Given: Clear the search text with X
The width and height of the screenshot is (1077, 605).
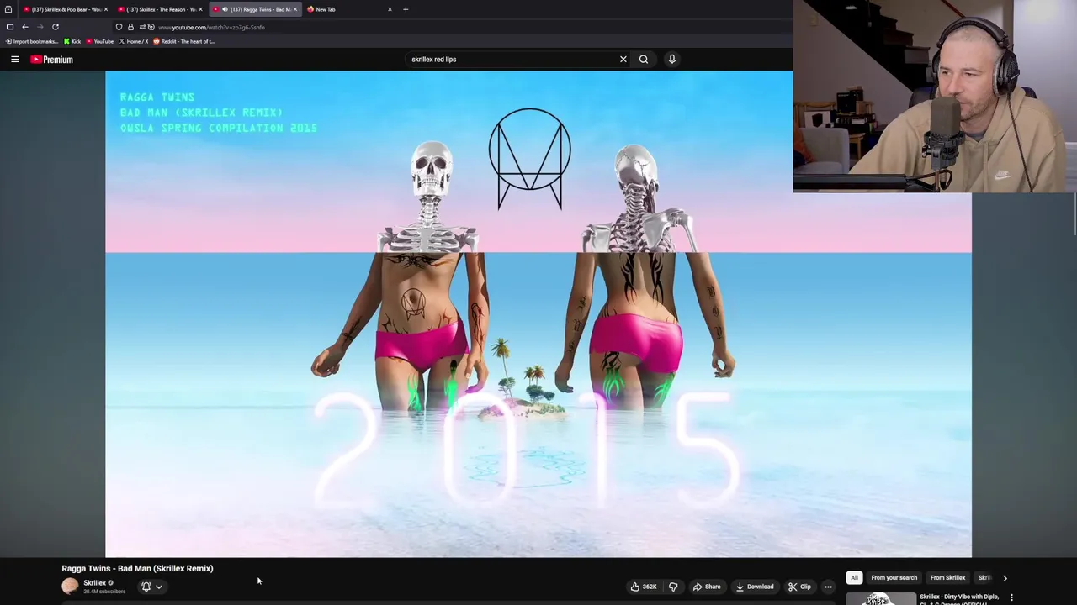Looking at the screenshot, I should [623, 60].
